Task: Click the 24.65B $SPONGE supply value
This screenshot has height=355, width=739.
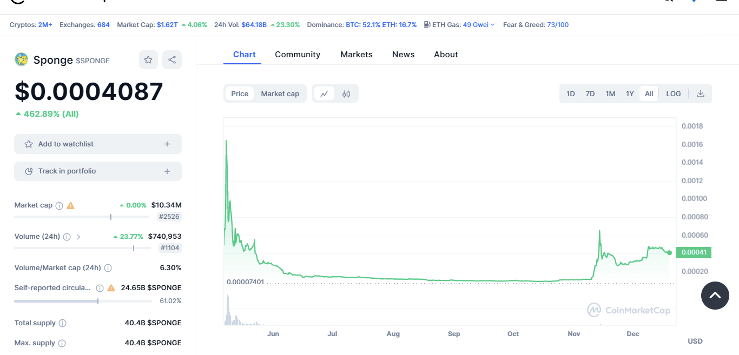Action: (x=151, y=288)
